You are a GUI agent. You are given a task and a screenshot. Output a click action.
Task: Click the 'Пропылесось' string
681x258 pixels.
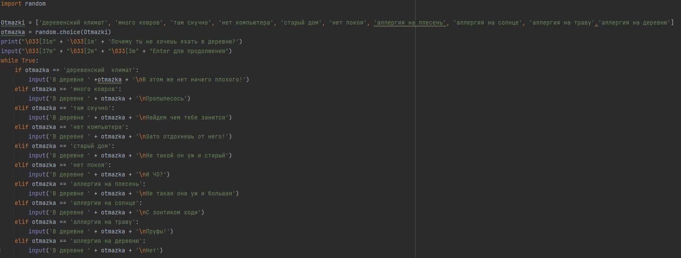166,99
